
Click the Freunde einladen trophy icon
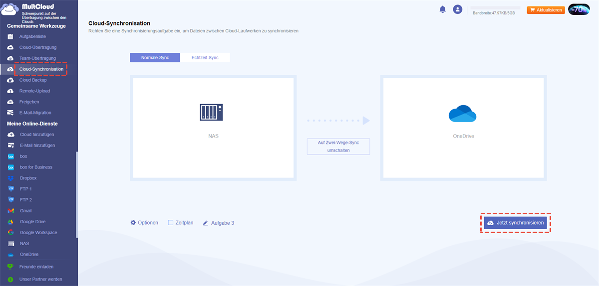[10, 267]
